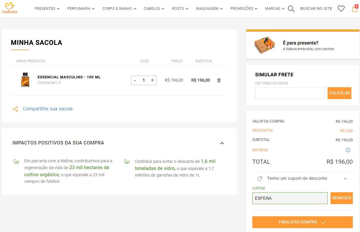The width and height of the screenshot is (360, 232).
Task: Click the Valor da Compra label
Action: tap(268, 121)
